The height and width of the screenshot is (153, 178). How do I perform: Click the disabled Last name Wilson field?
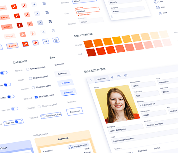92,21
